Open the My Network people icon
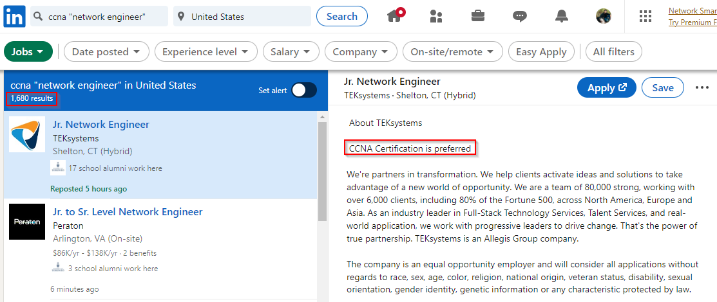 tap(436, 16)
